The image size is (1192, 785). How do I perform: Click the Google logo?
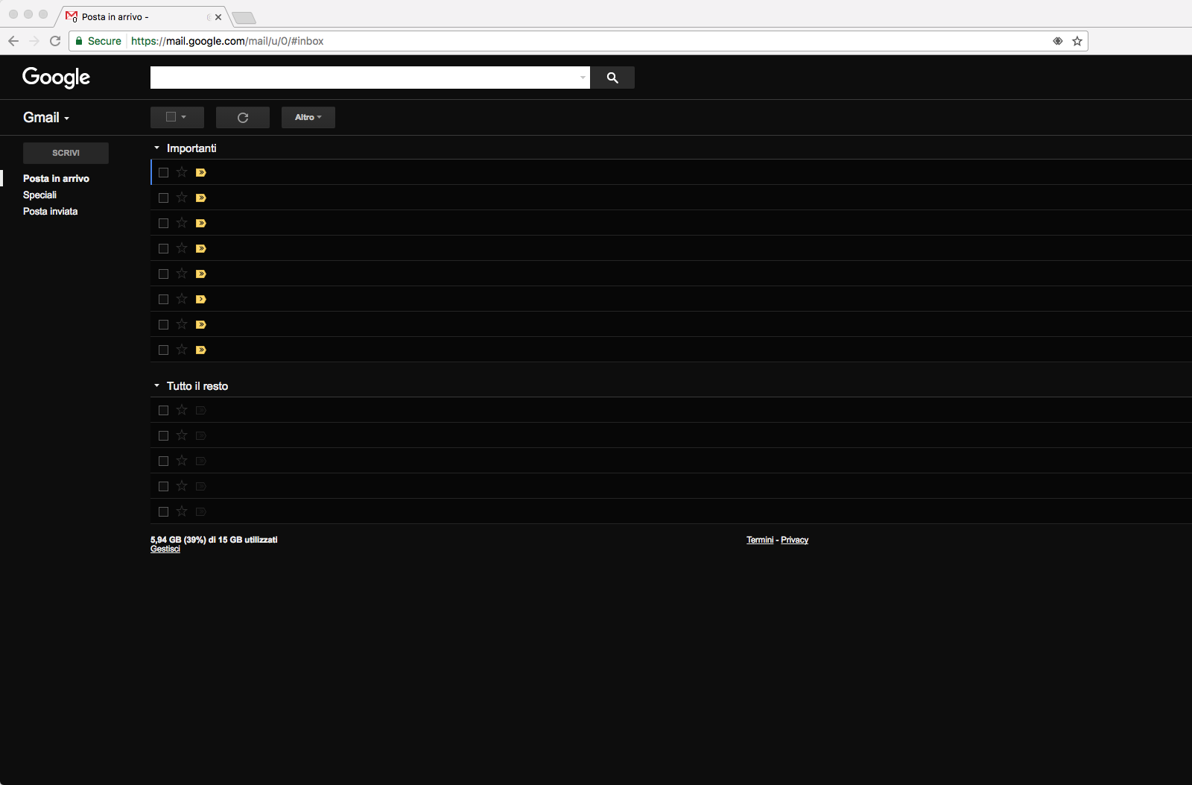click(56, 78)
